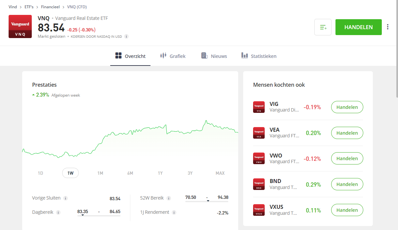Go to Vind in breadcrumb

[x=13, y=7]
